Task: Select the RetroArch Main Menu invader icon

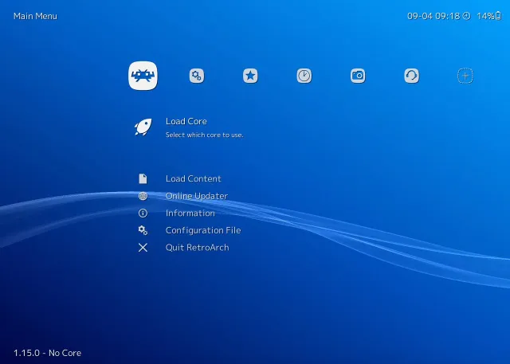Action: [143, 76]
